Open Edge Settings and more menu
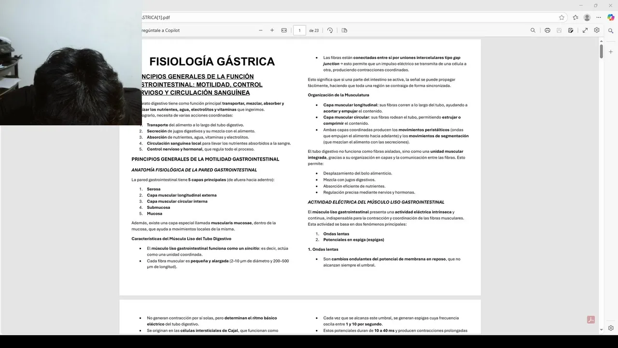Screen dimensions: 618x348 pos(599,17)
